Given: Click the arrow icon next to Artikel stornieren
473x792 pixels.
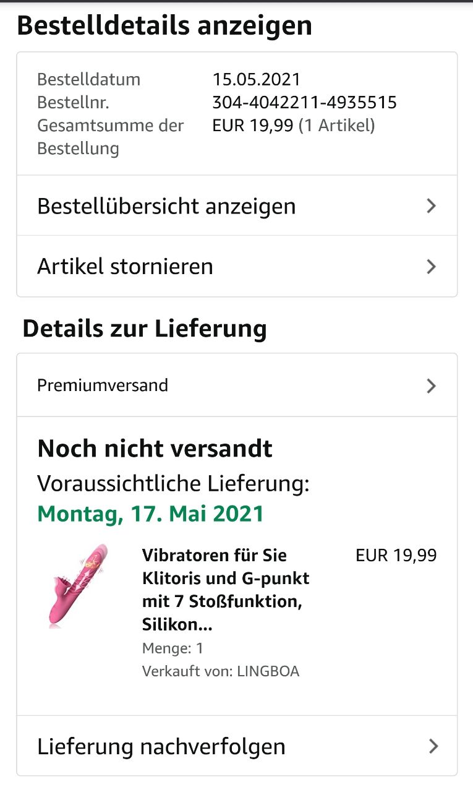Looking at the screenshot, I should (432, 267).
